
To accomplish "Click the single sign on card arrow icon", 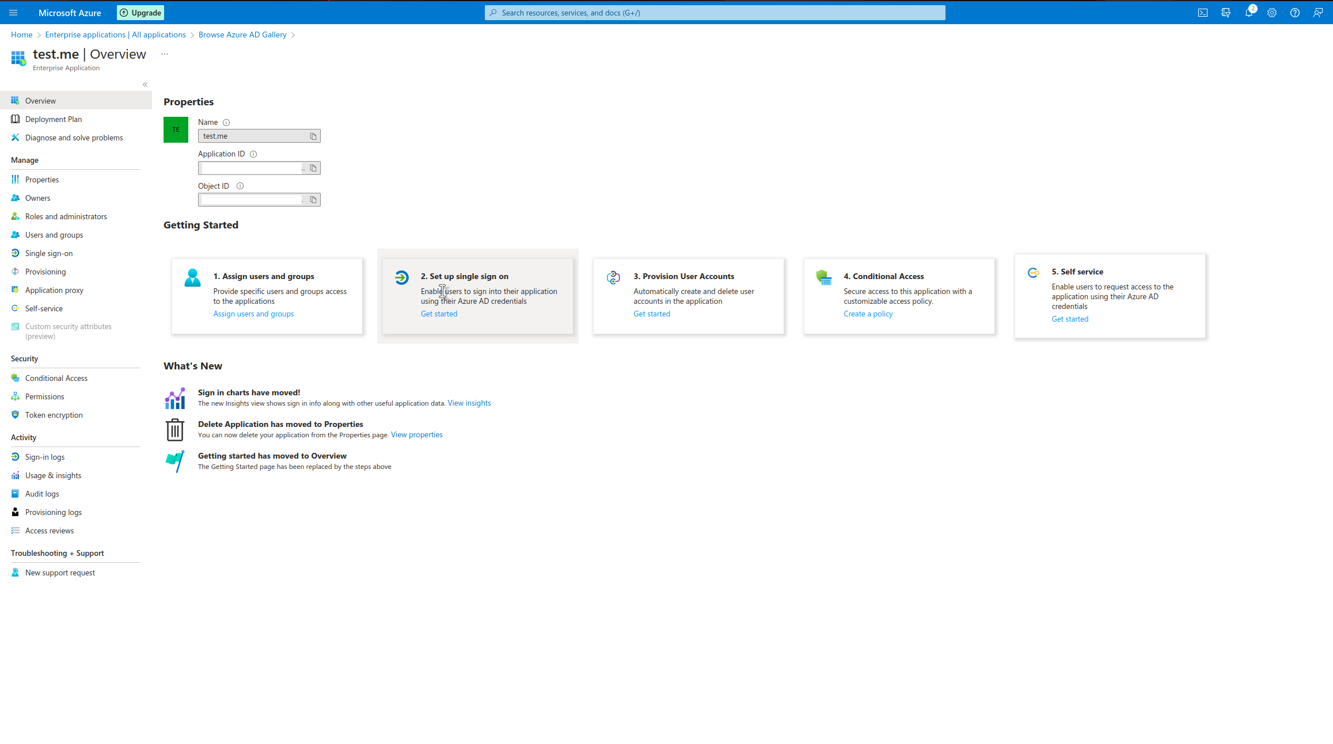I will tap(402, 277).
